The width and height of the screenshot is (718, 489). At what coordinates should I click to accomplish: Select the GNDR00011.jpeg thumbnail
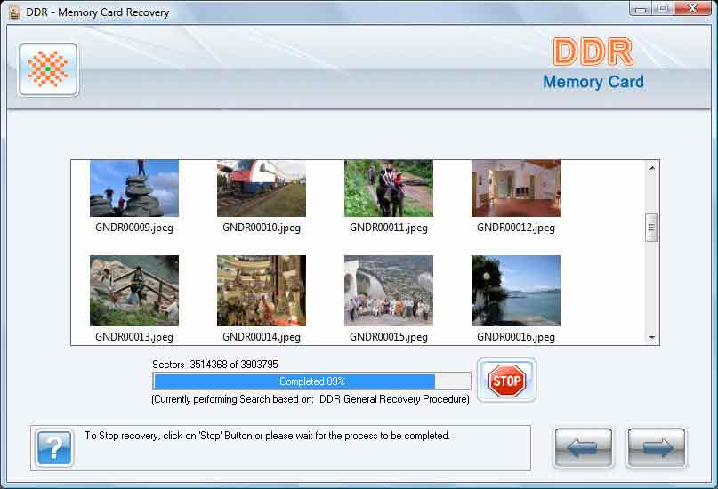(389, 188)
